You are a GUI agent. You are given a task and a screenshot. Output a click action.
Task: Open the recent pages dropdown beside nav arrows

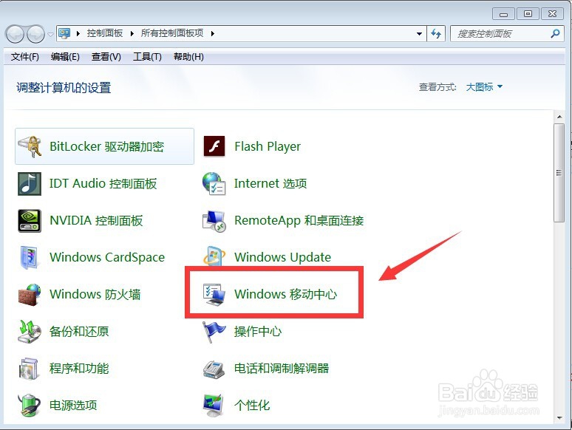pyautogui.click(x=51, y=34)
